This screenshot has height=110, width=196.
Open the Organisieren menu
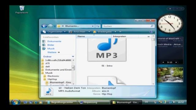[54, 32]
